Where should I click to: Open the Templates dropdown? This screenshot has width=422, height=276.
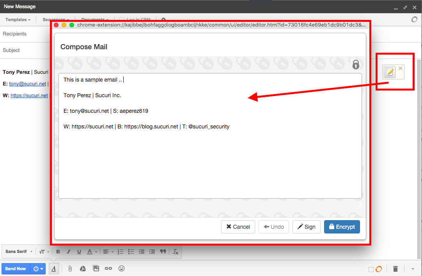click(x=18, y=20)
